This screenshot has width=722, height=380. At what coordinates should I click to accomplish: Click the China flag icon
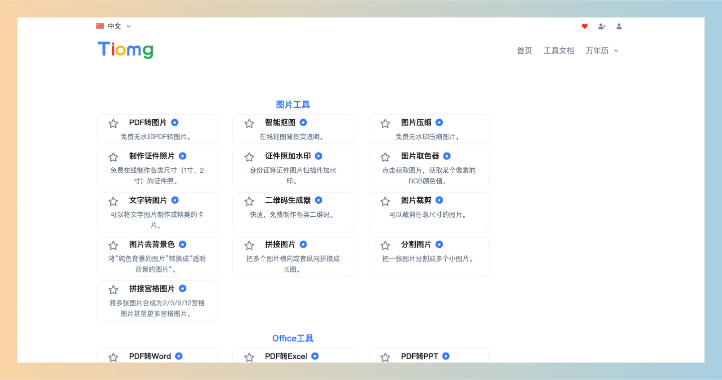[100, 26]
